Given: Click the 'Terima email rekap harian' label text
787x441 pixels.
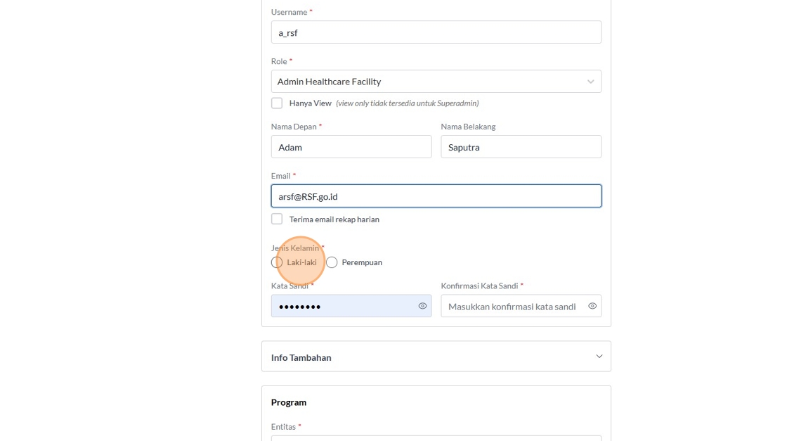Looking at the screenshot, I should [x=334, y=219].
